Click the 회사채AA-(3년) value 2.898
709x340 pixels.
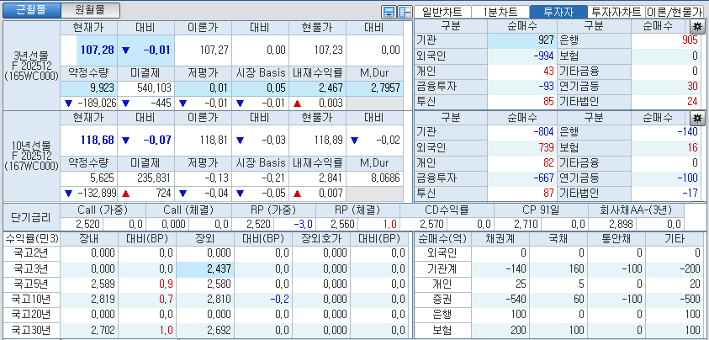(622, 224)
